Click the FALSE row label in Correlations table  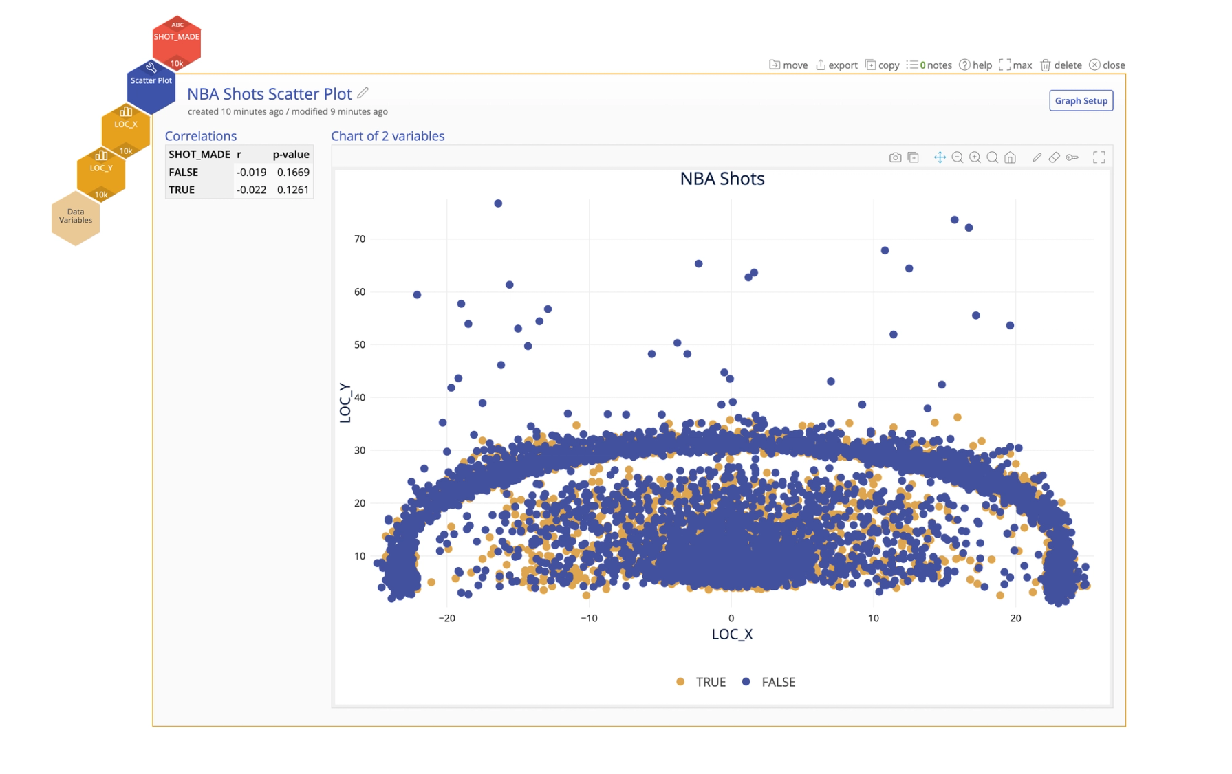click(184, 172)
